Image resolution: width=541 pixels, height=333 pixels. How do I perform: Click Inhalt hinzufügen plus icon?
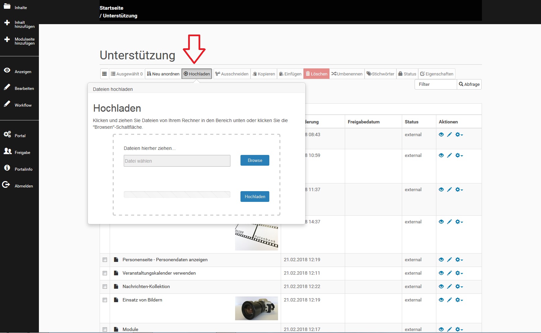click(7, 23)
